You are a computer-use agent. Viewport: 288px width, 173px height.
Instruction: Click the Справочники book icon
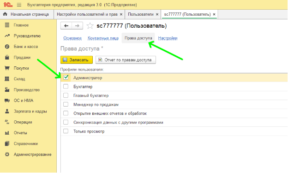pos(7,143)
